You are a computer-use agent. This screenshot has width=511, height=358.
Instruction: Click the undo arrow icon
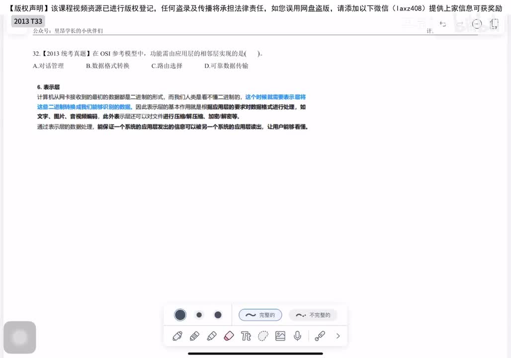tap(442, 24)
